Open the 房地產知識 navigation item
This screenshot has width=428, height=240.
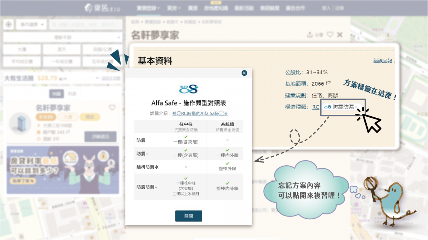pyautogui.click(x=216, y=8)
